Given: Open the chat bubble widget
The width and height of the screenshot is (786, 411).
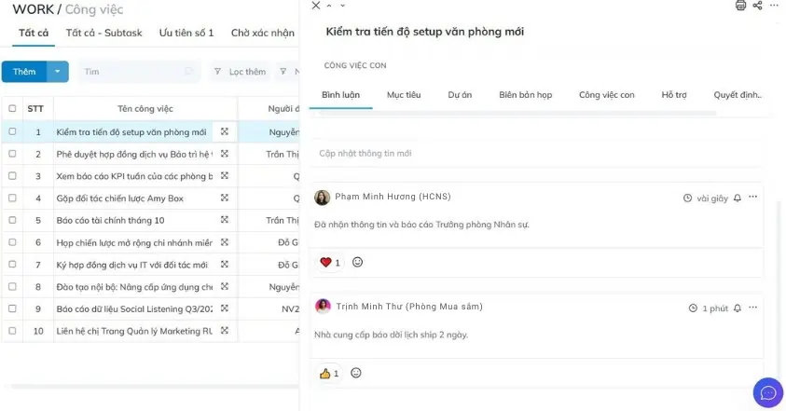Looking at the screenshot, I should 768,392.
